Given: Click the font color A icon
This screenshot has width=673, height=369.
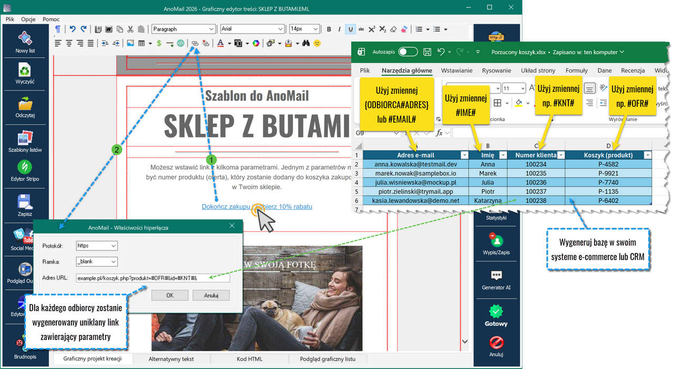Looking at the screenshot, I should 221,43.
